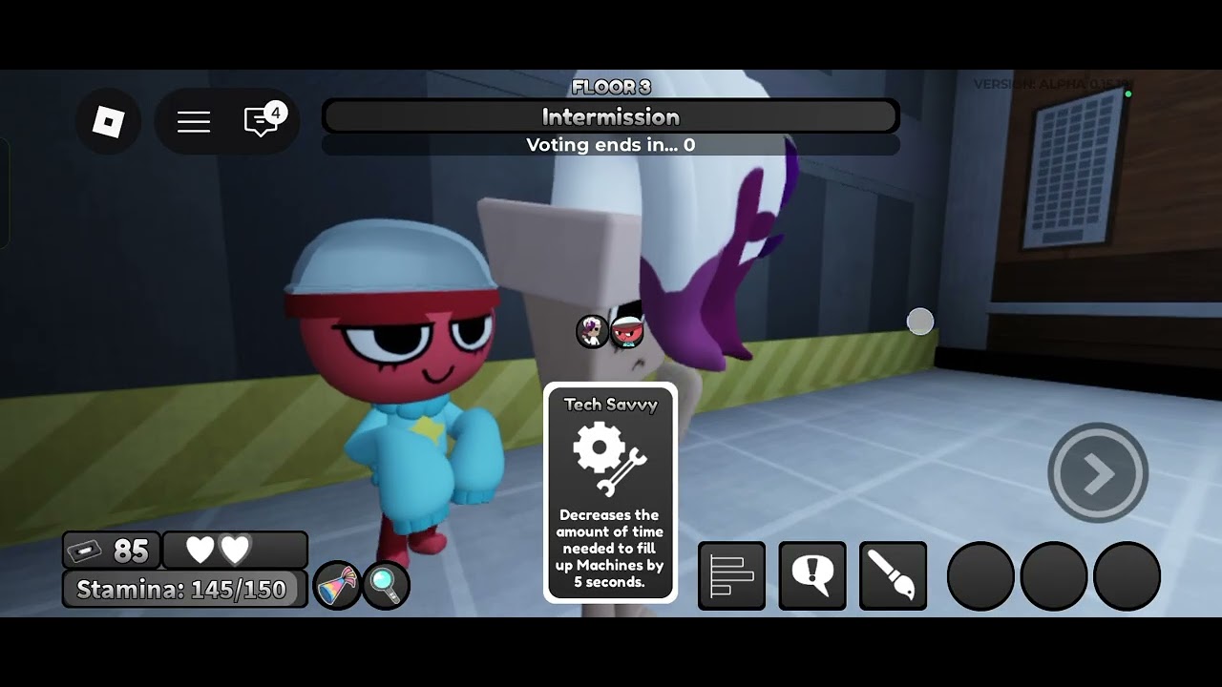The height and width of the screenshot is (687, 1222).
Task: Click the "FLOOR 3" label
Action: 611,87
